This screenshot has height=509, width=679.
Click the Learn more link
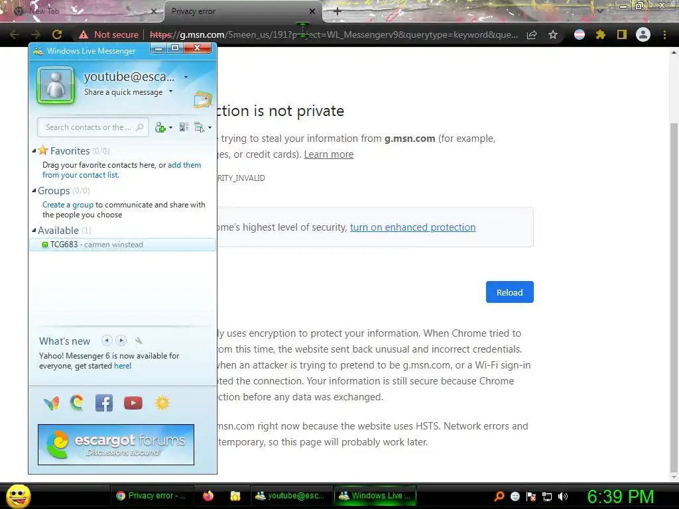[x=329, y=154]
